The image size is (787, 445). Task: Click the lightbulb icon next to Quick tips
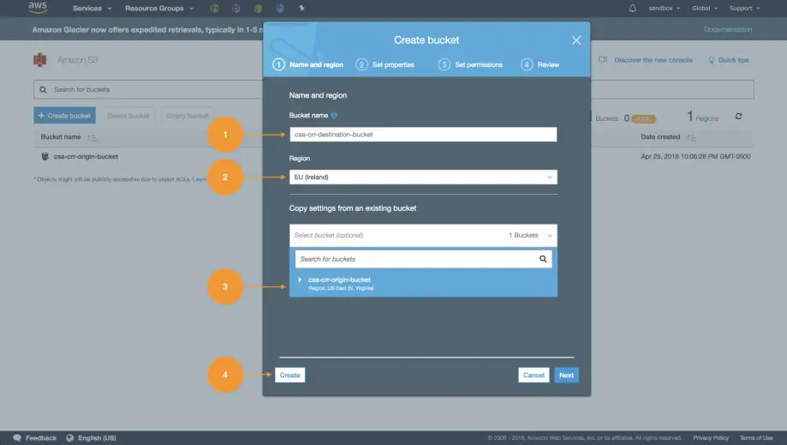click(711, 60)
